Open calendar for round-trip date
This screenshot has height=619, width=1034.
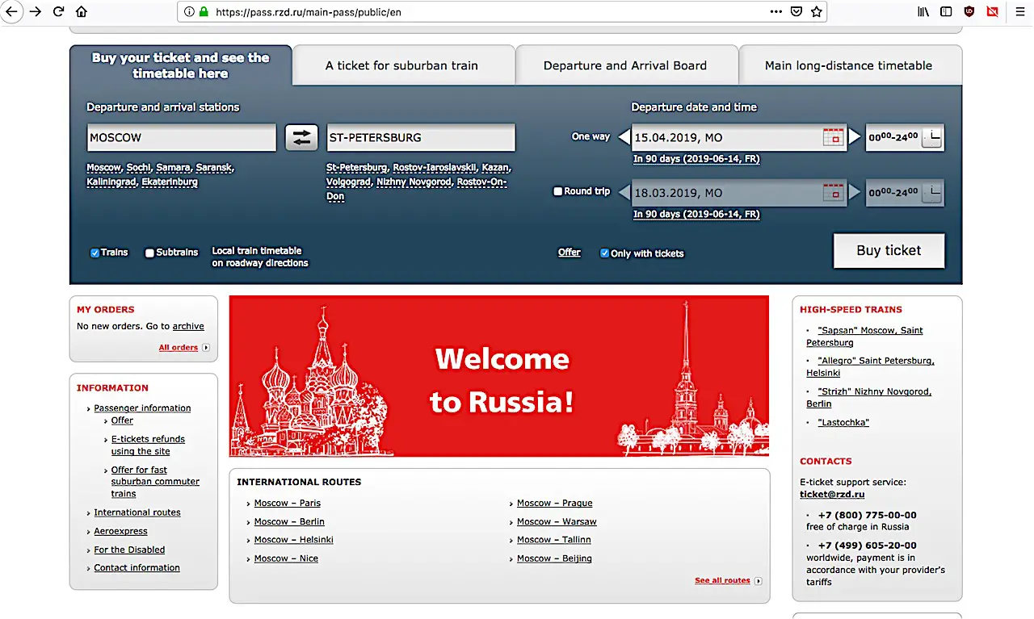click(833, 193)
